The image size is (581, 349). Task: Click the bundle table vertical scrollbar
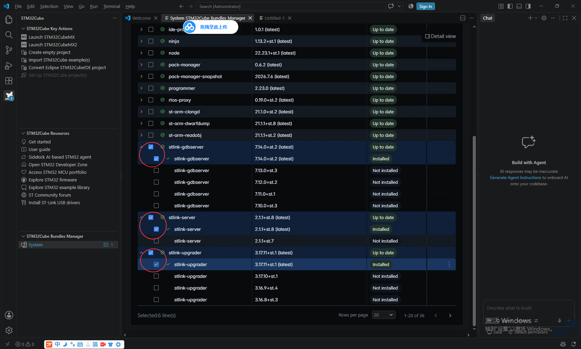(x=474, y=231)
